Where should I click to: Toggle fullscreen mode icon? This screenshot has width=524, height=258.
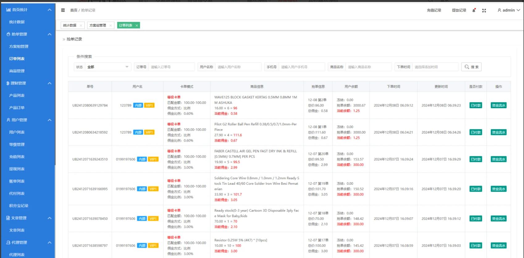tap(484, 10)
